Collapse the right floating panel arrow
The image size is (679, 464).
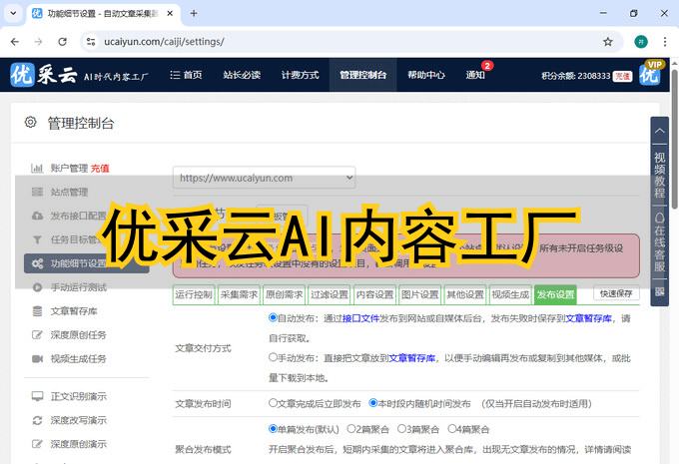click(659, 131)
